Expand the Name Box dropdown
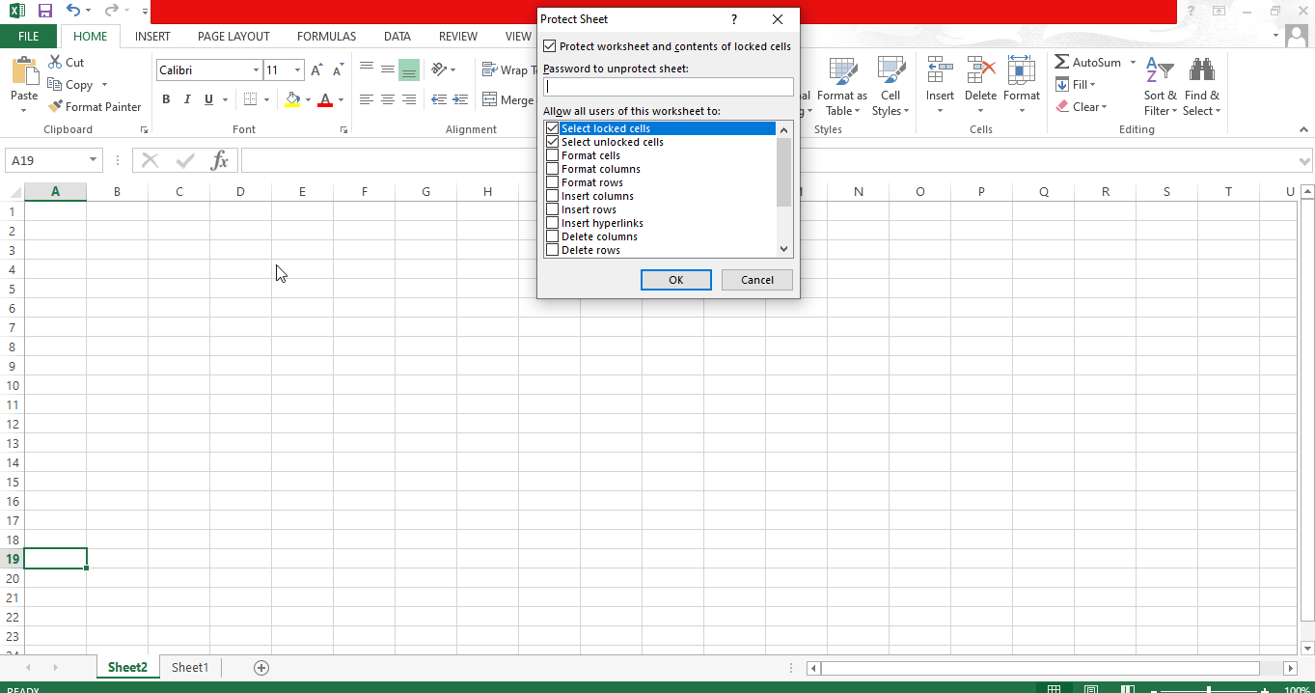 [94, 160]
